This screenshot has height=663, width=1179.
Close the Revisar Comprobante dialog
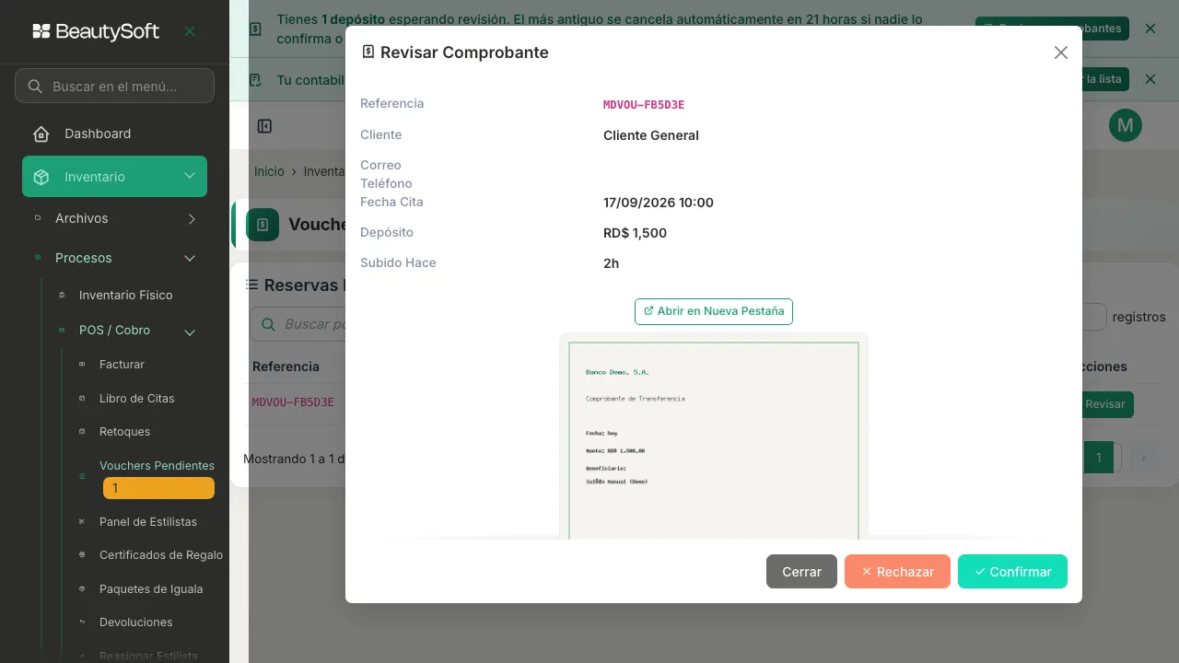pyautogui.click(x=1061, y=52)
